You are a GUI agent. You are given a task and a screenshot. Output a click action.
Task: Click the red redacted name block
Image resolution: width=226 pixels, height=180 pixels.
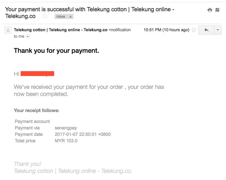pyautogui.click(x=37, y=74)
